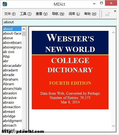119x135 pixels.
Task: Select 'Abp' in the word list
Action: tap(12, 57)
